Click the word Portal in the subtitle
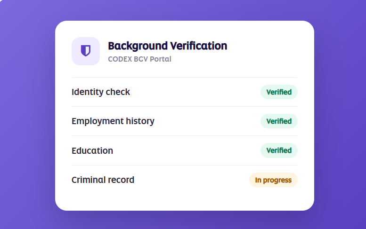 [161, 59]
